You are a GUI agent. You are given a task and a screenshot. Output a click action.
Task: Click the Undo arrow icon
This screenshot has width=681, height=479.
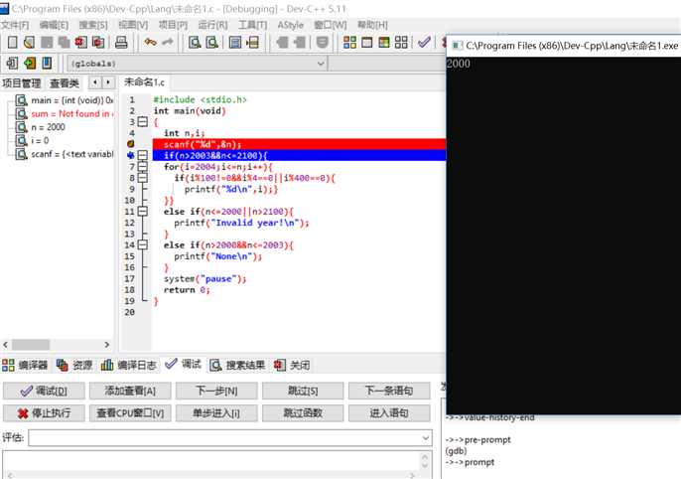pyautogui.click(x=150, y=42)
